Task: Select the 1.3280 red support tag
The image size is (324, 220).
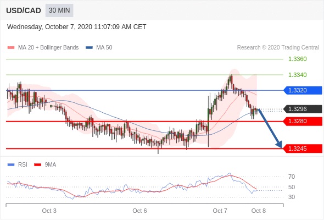Action: 303,122
